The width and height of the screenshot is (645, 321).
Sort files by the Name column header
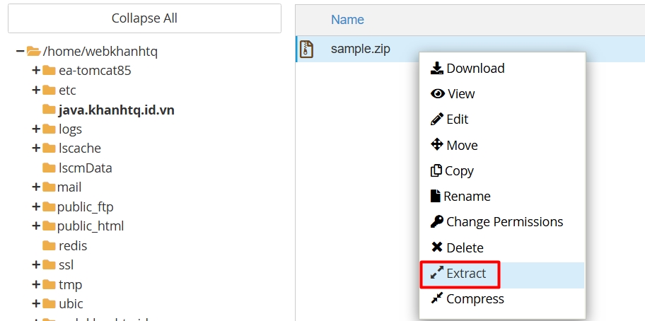[347, 20]
